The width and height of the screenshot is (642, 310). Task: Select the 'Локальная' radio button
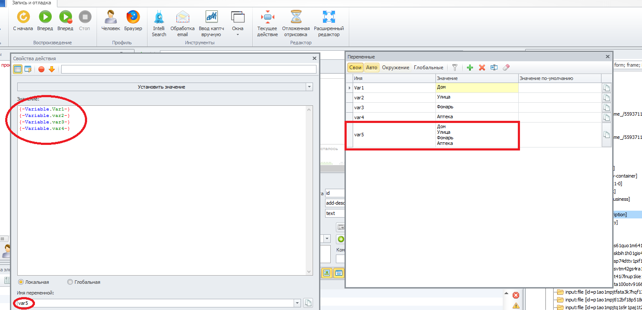[21, 282]
